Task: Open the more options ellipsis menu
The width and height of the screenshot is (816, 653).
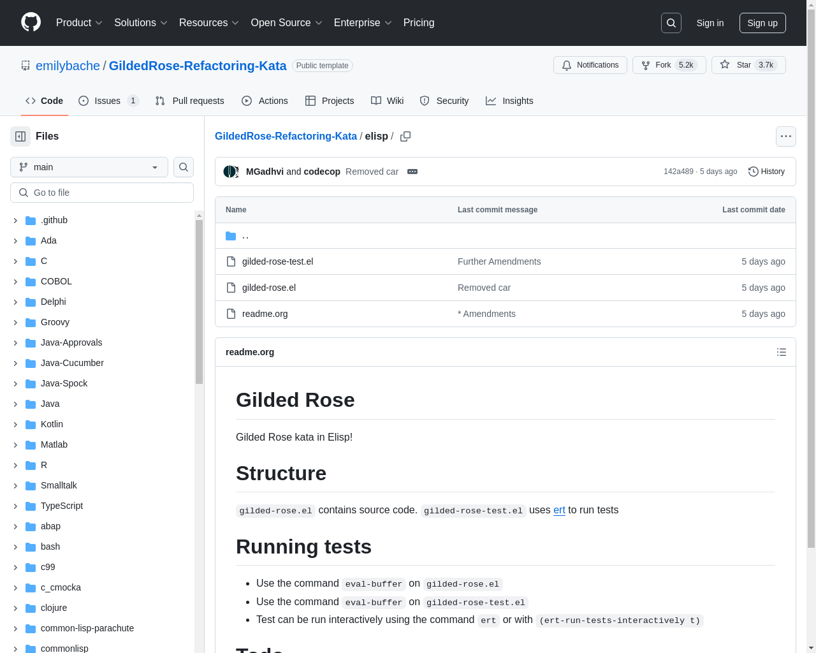Action: tap(786, 136)
